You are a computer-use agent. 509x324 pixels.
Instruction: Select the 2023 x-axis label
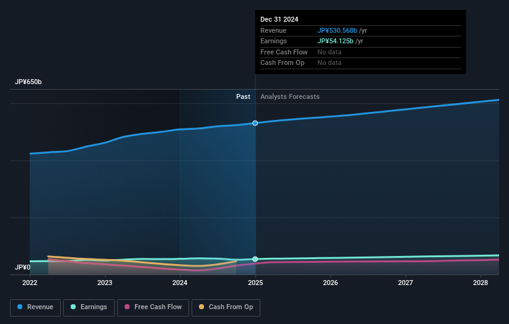pyautogui.click(x=105, y=283)
